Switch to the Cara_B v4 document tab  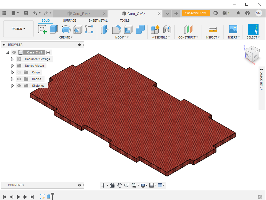80,14
